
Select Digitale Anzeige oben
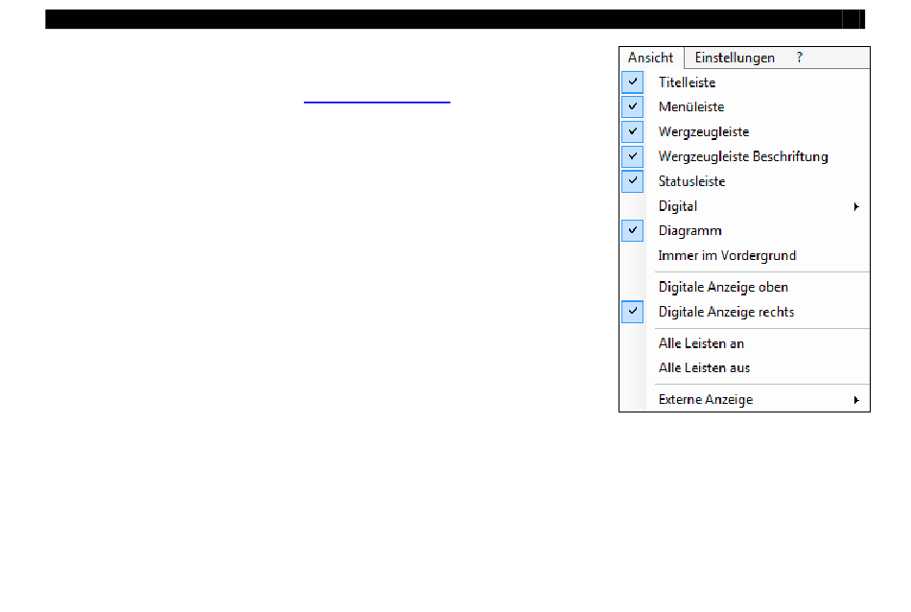point(745,287)
